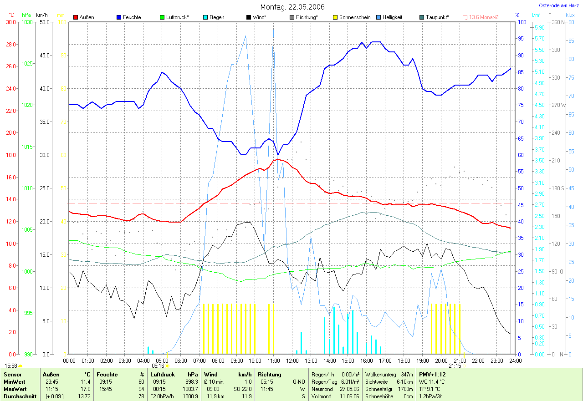The width and height of the screenshot is (583, 401).
Task: Click the sunrise marker at 05:16
Action: [167, 365]
